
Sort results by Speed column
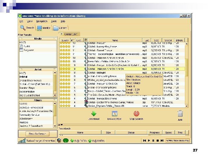coord(168,40)
